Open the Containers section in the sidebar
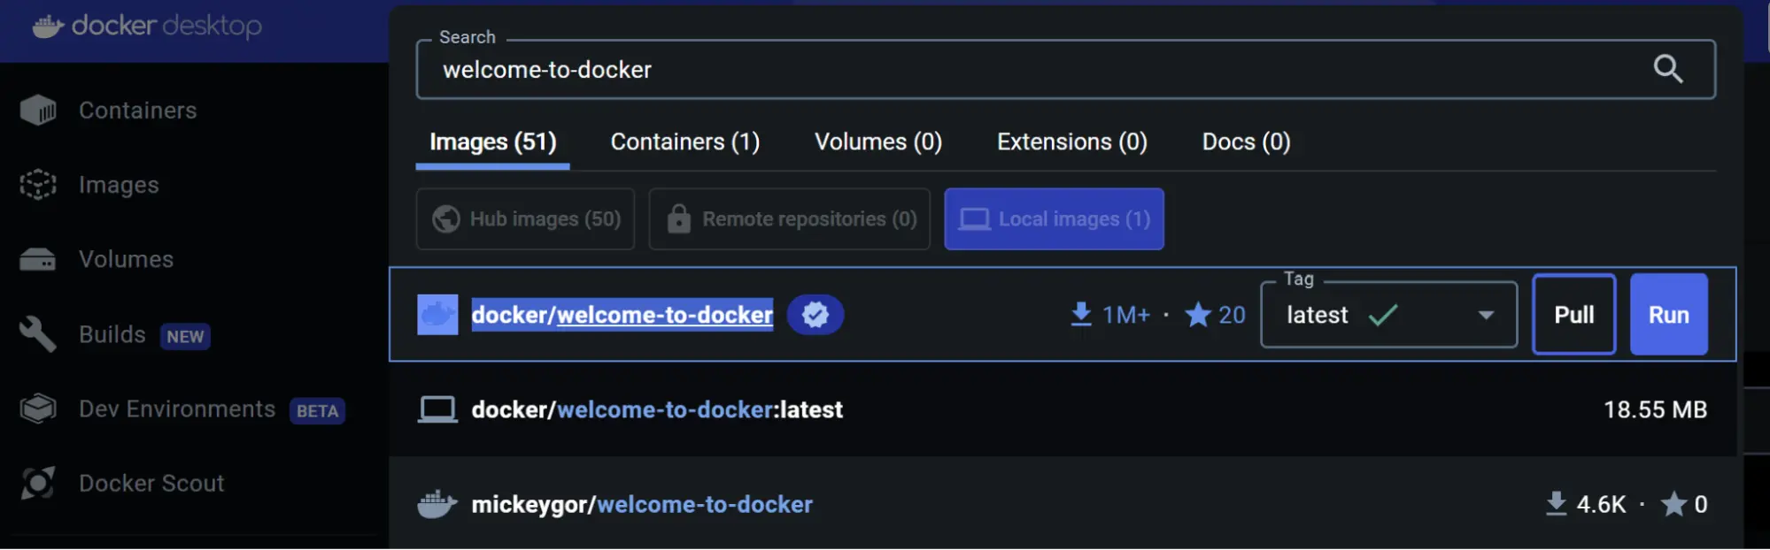The height and width of the screenshot is (550, 1770). tap(137, 110)
